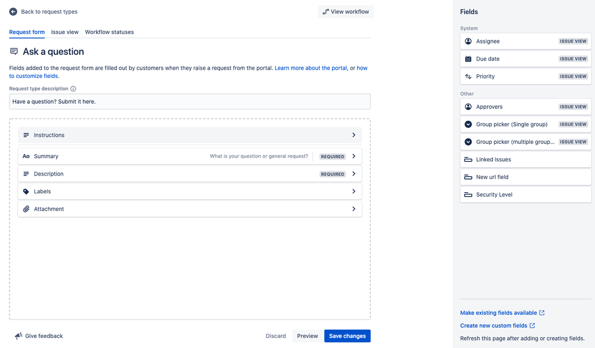Click the REQUIRED badge on Description row
The height and width of the screenshot is (348, 595).
tap(332, 174)
